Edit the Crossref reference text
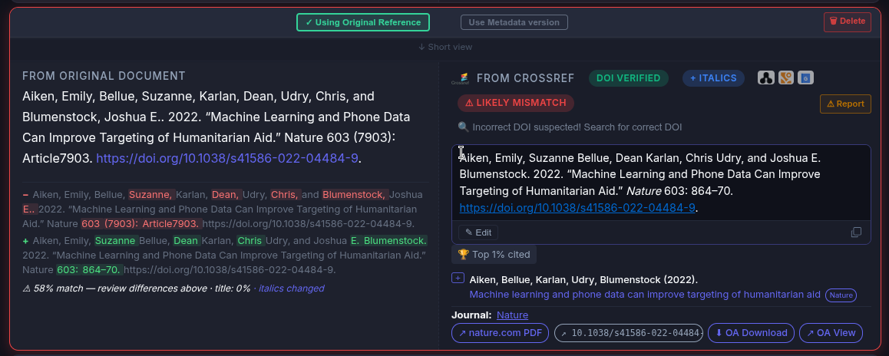 click(x=478, y=232)
